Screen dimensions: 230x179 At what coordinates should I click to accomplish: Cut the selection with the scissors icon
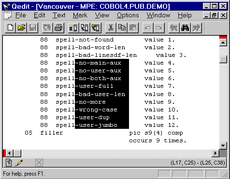pyautogui.click(x=111, y=28)
